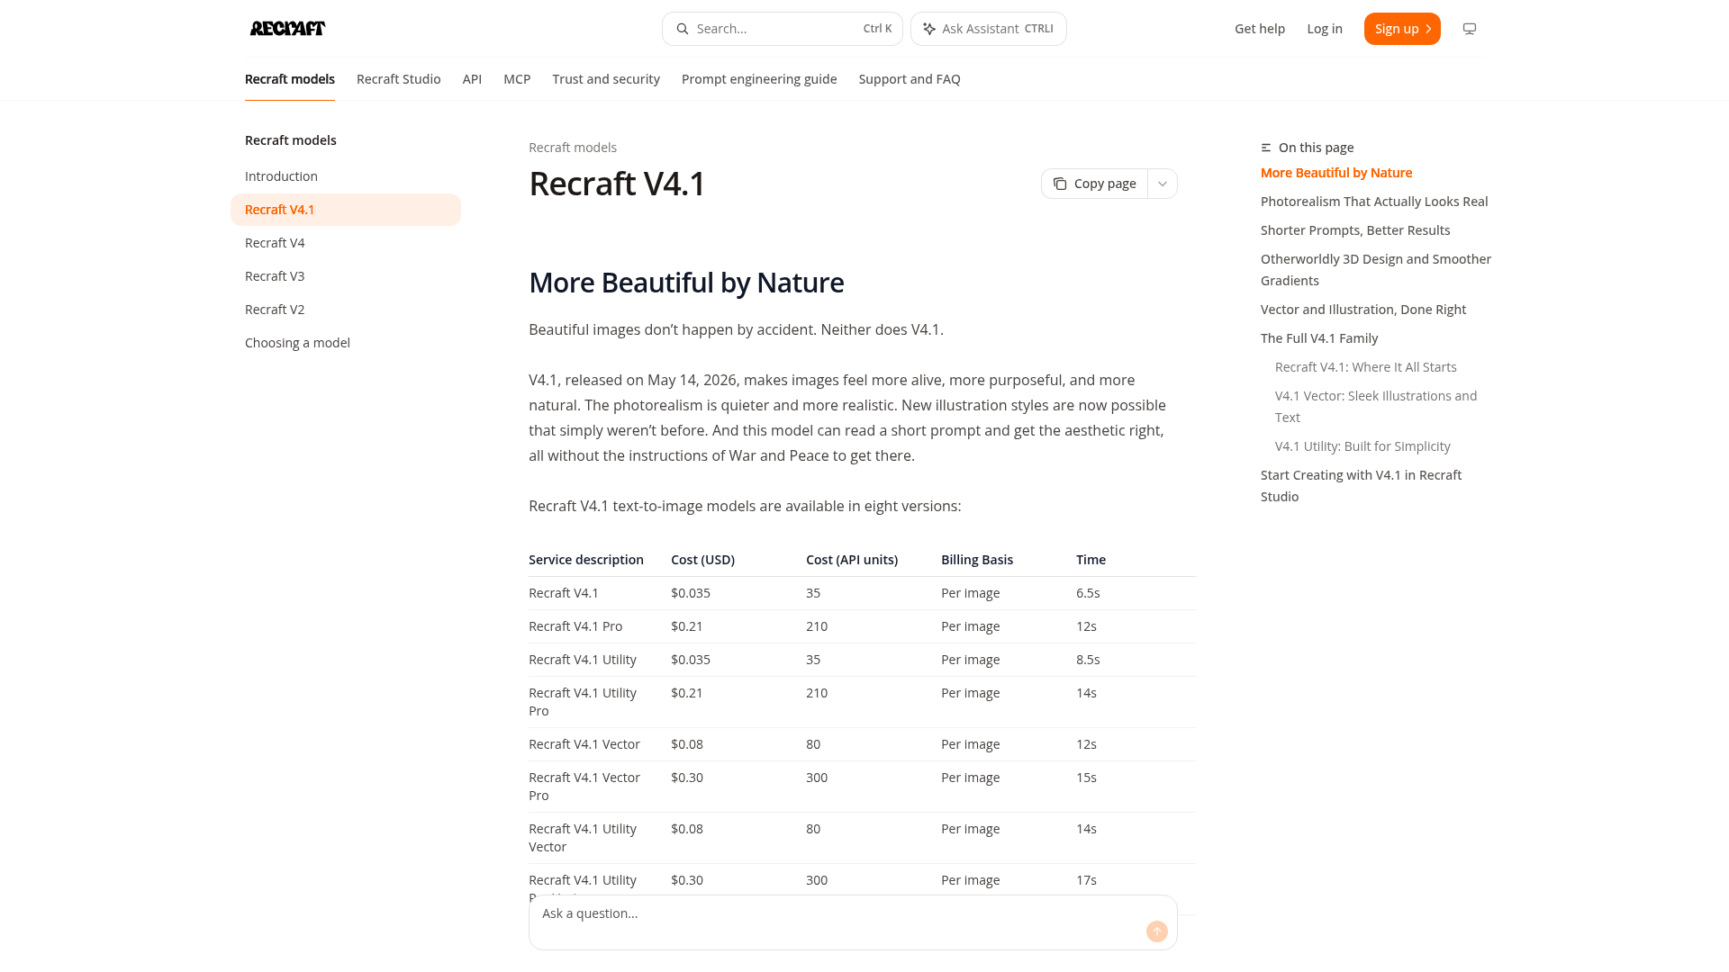This screenshot has height=972, width=1729.
Task: Jump to Shorter Prompts, Better Results
Action: point(1355,230)
